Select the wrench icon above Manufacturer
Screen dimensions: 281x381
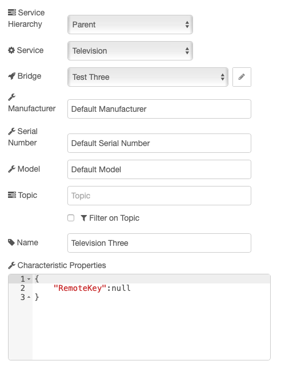[x=11, y=97]
